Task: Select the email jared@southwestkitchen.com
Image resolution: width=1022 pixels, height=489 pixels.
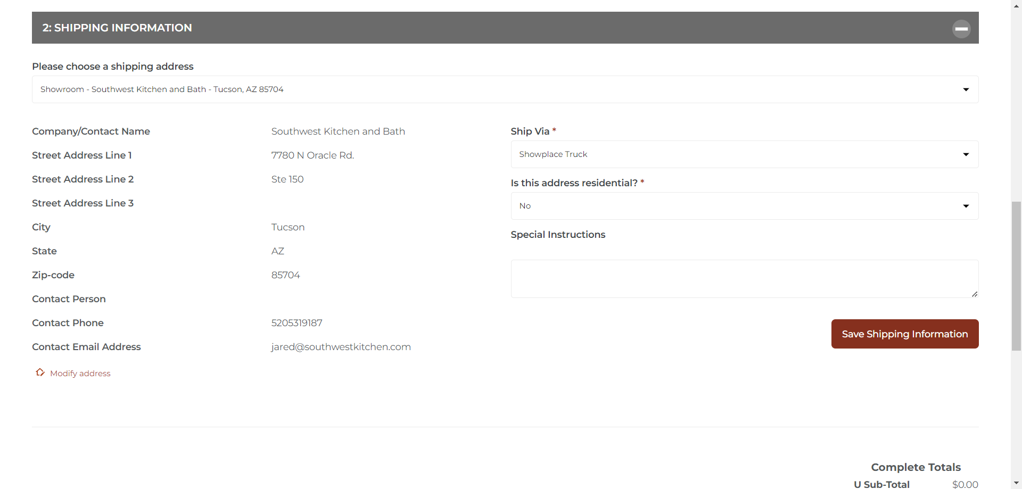Action: tap(341, 347)
